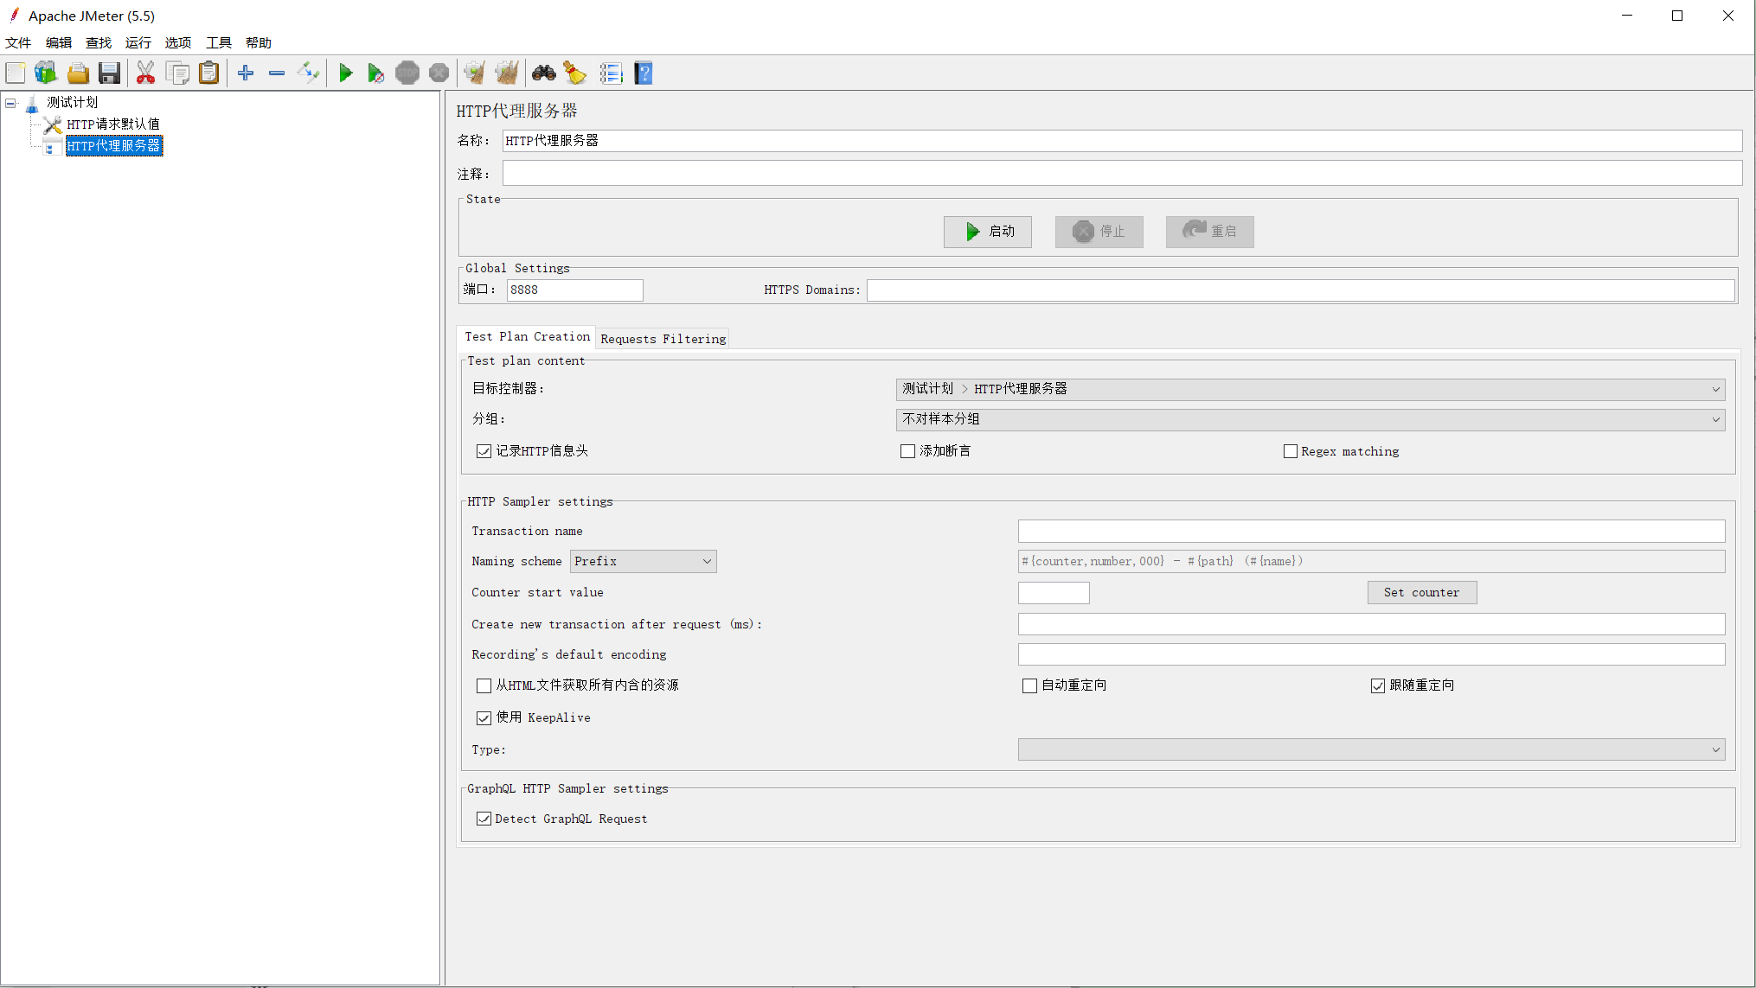Select HTTP请求默认值 in the tree
Viewport: 1756px width, 988px height.
pyautogui.click(x=112, y=124)
